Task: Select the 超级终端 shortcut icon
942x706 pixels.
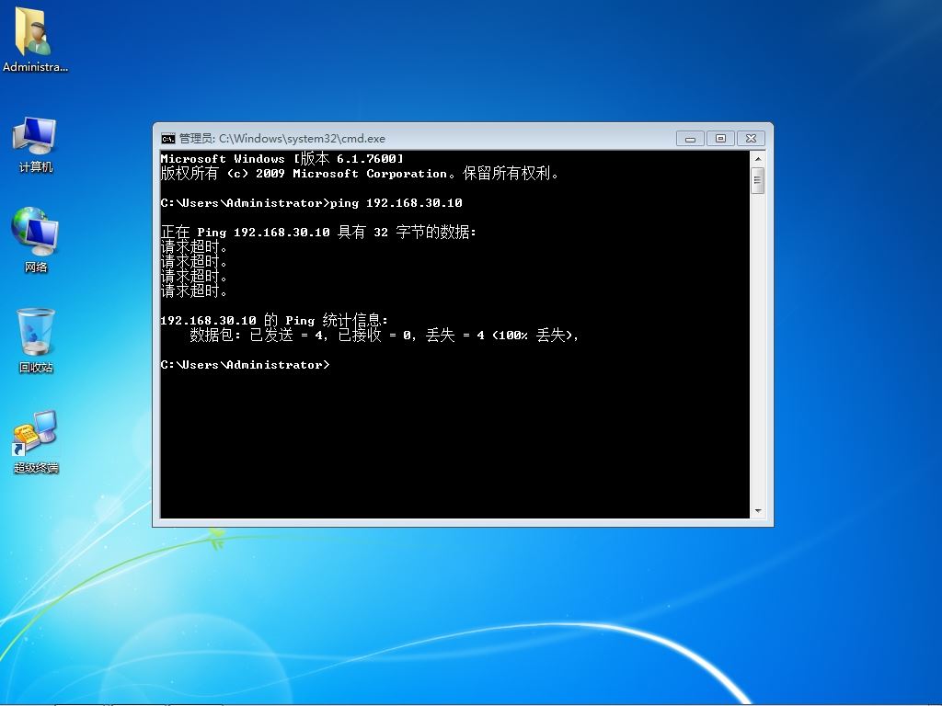Action: coord(36,442)
